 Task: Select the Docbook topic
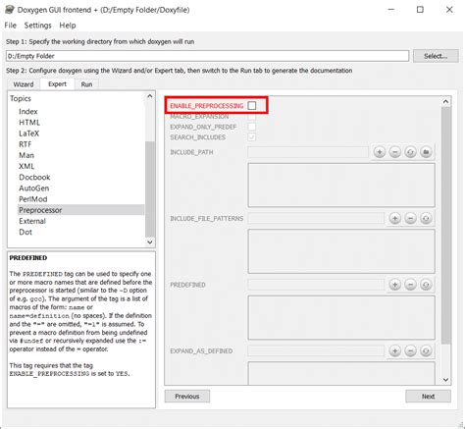(x=34, y=178)
